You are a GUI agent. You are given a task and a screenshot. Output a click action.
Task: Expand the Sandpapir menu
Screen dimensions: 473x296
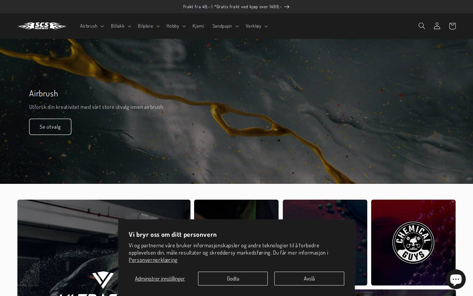pos(226,26)
